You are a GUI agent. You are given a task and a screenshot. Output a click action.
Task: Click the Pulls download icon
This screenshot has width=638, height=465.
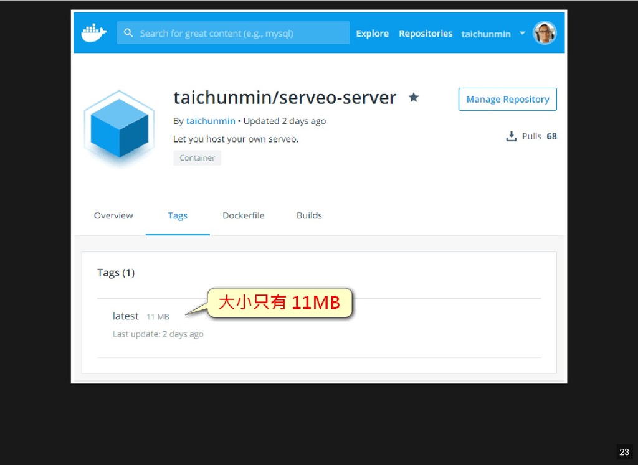point(511,136)
